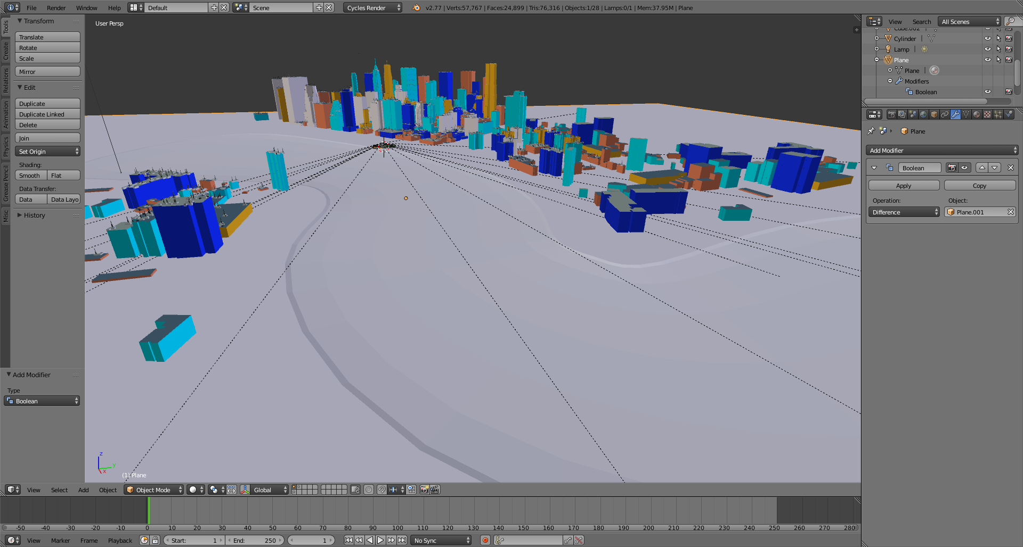Open the All Scenes outliner filter dropdown
This screenshot has width=1023, height=547.
click(x=969, y=21)
